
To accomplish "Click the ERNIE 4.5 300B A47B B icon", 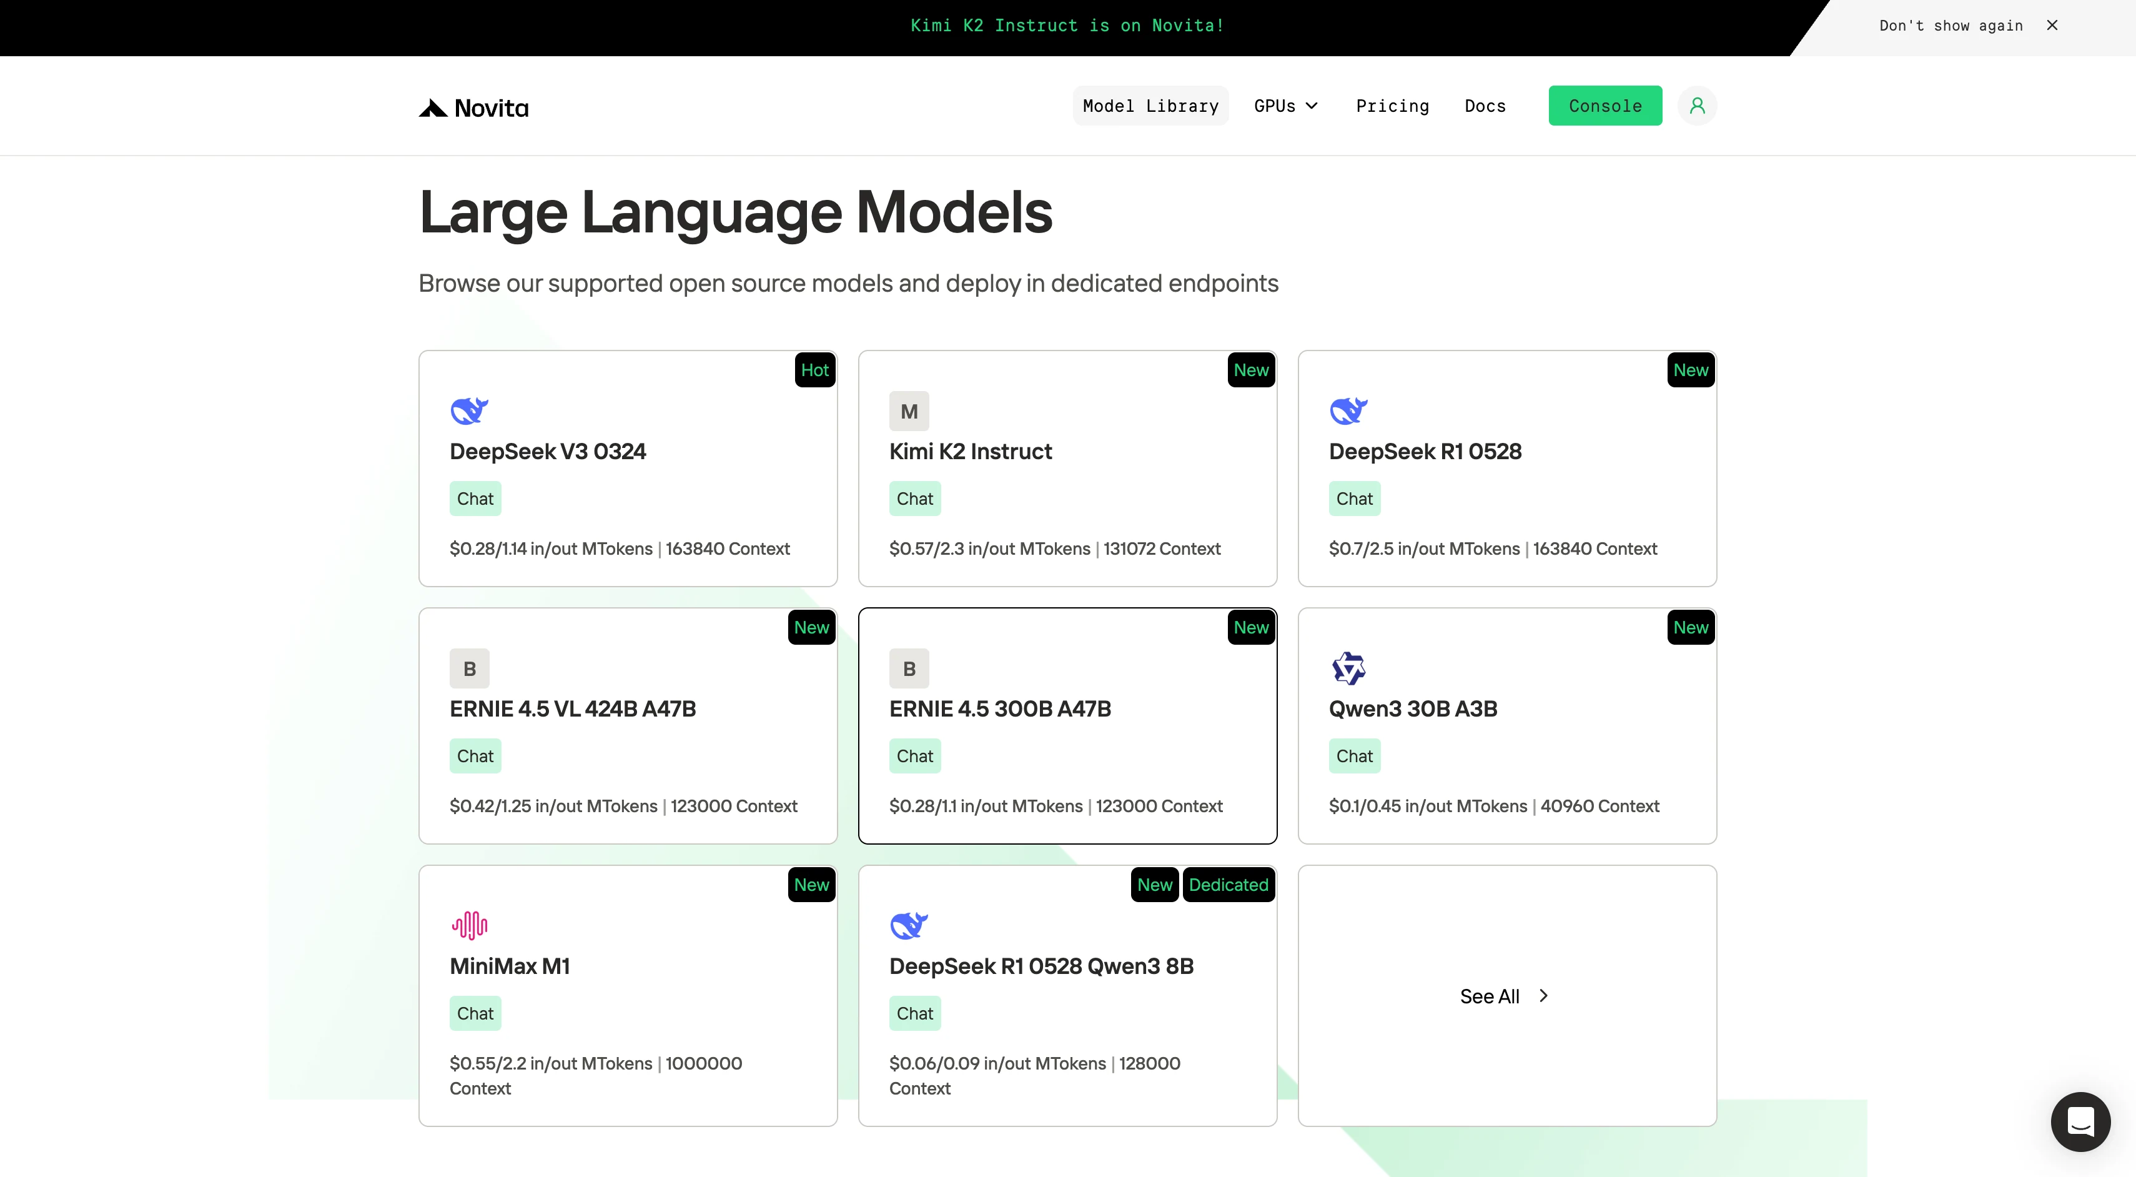I will (x=909, y=668).
